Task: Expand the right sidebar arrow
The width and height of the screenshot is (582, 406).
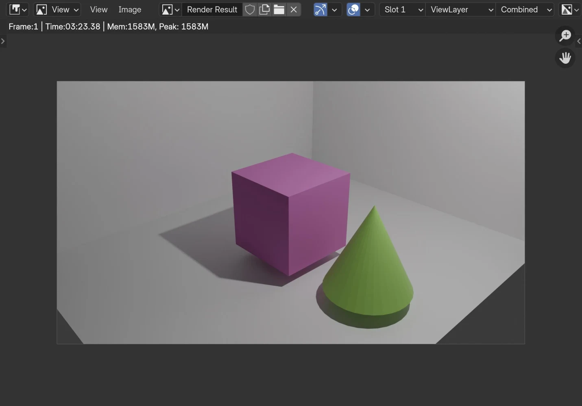Action: [x=579, y=41]
